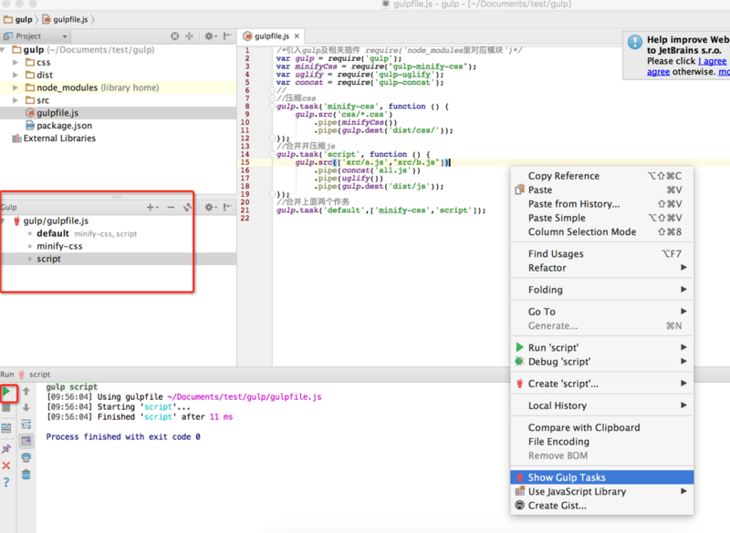Open the Folding submenu

601,290
